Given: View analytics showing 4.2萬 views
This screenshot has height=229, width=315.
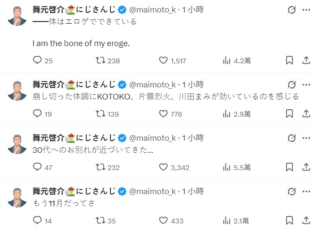Looking at the screenshot, I should point(227,60).
